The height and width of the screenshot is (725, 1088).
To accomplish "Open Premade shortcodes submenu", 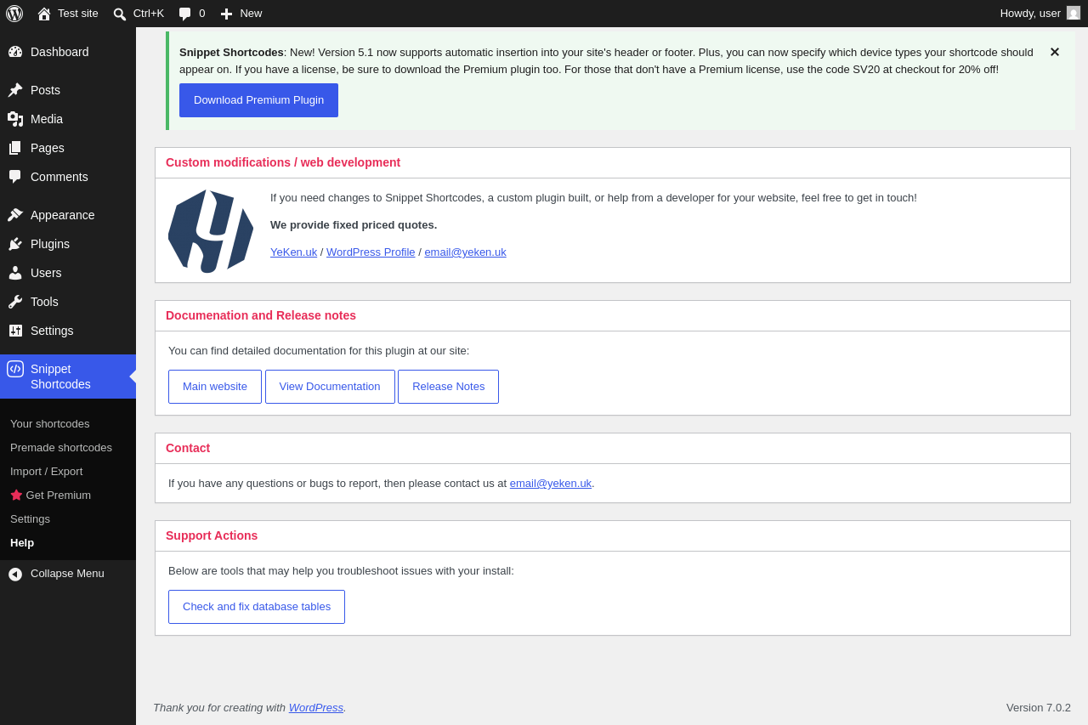I will point(61,447).
